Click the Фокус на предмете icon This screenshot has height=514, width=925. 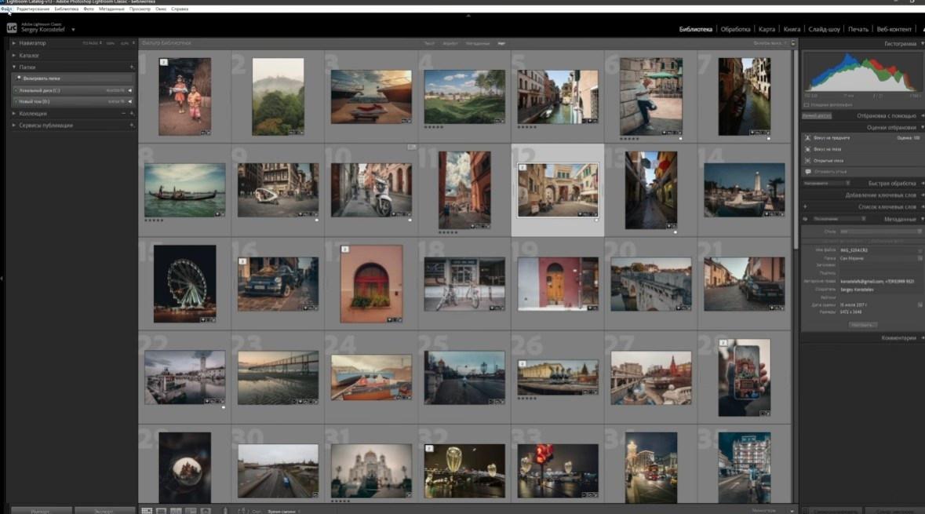click(x=807, y=137)
